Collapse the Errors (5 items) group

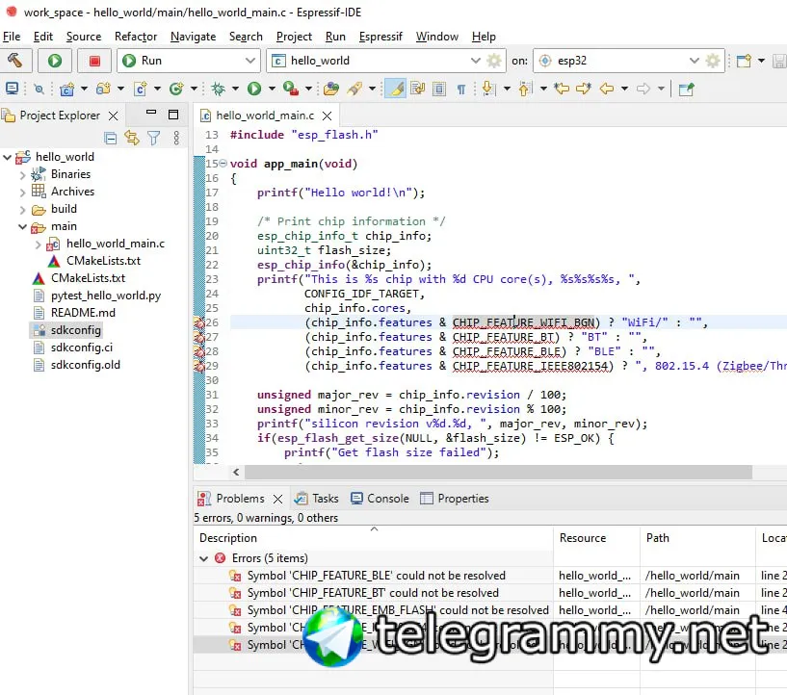(203, 558)
